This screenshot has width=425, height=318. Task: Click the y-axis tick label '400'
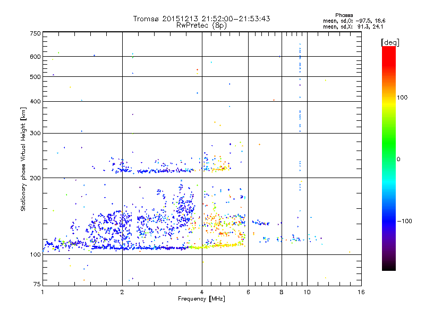point(35,101)
